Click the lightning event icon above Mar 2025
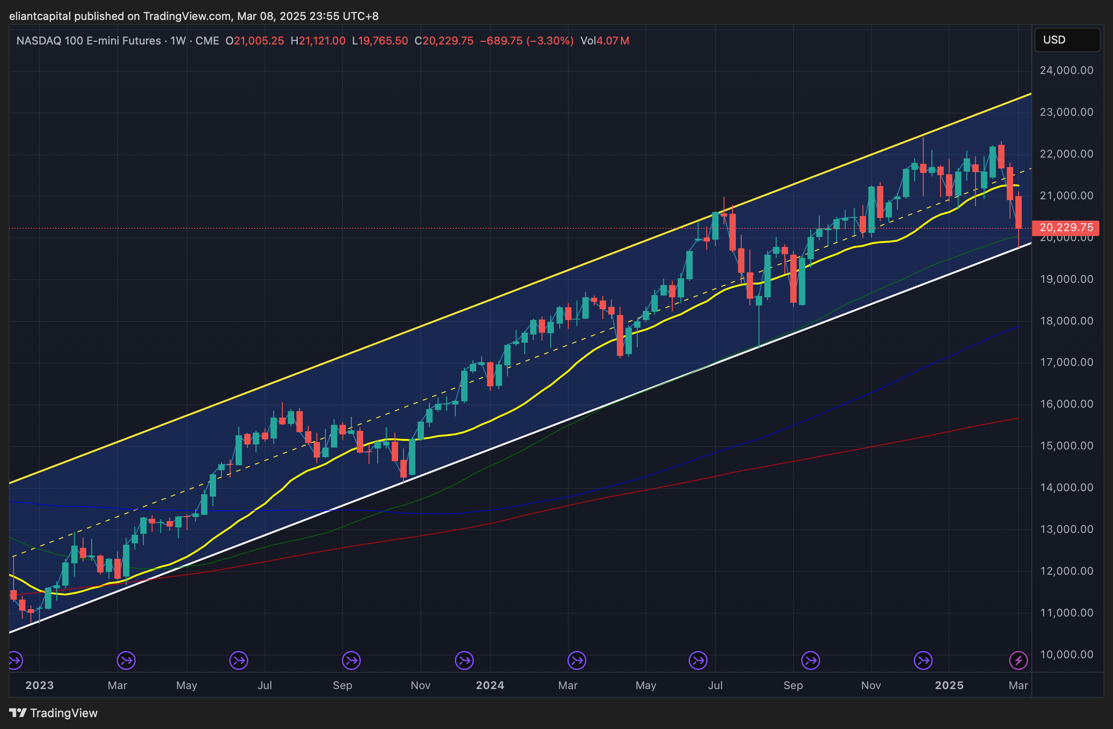 [x=1018, y=660]
